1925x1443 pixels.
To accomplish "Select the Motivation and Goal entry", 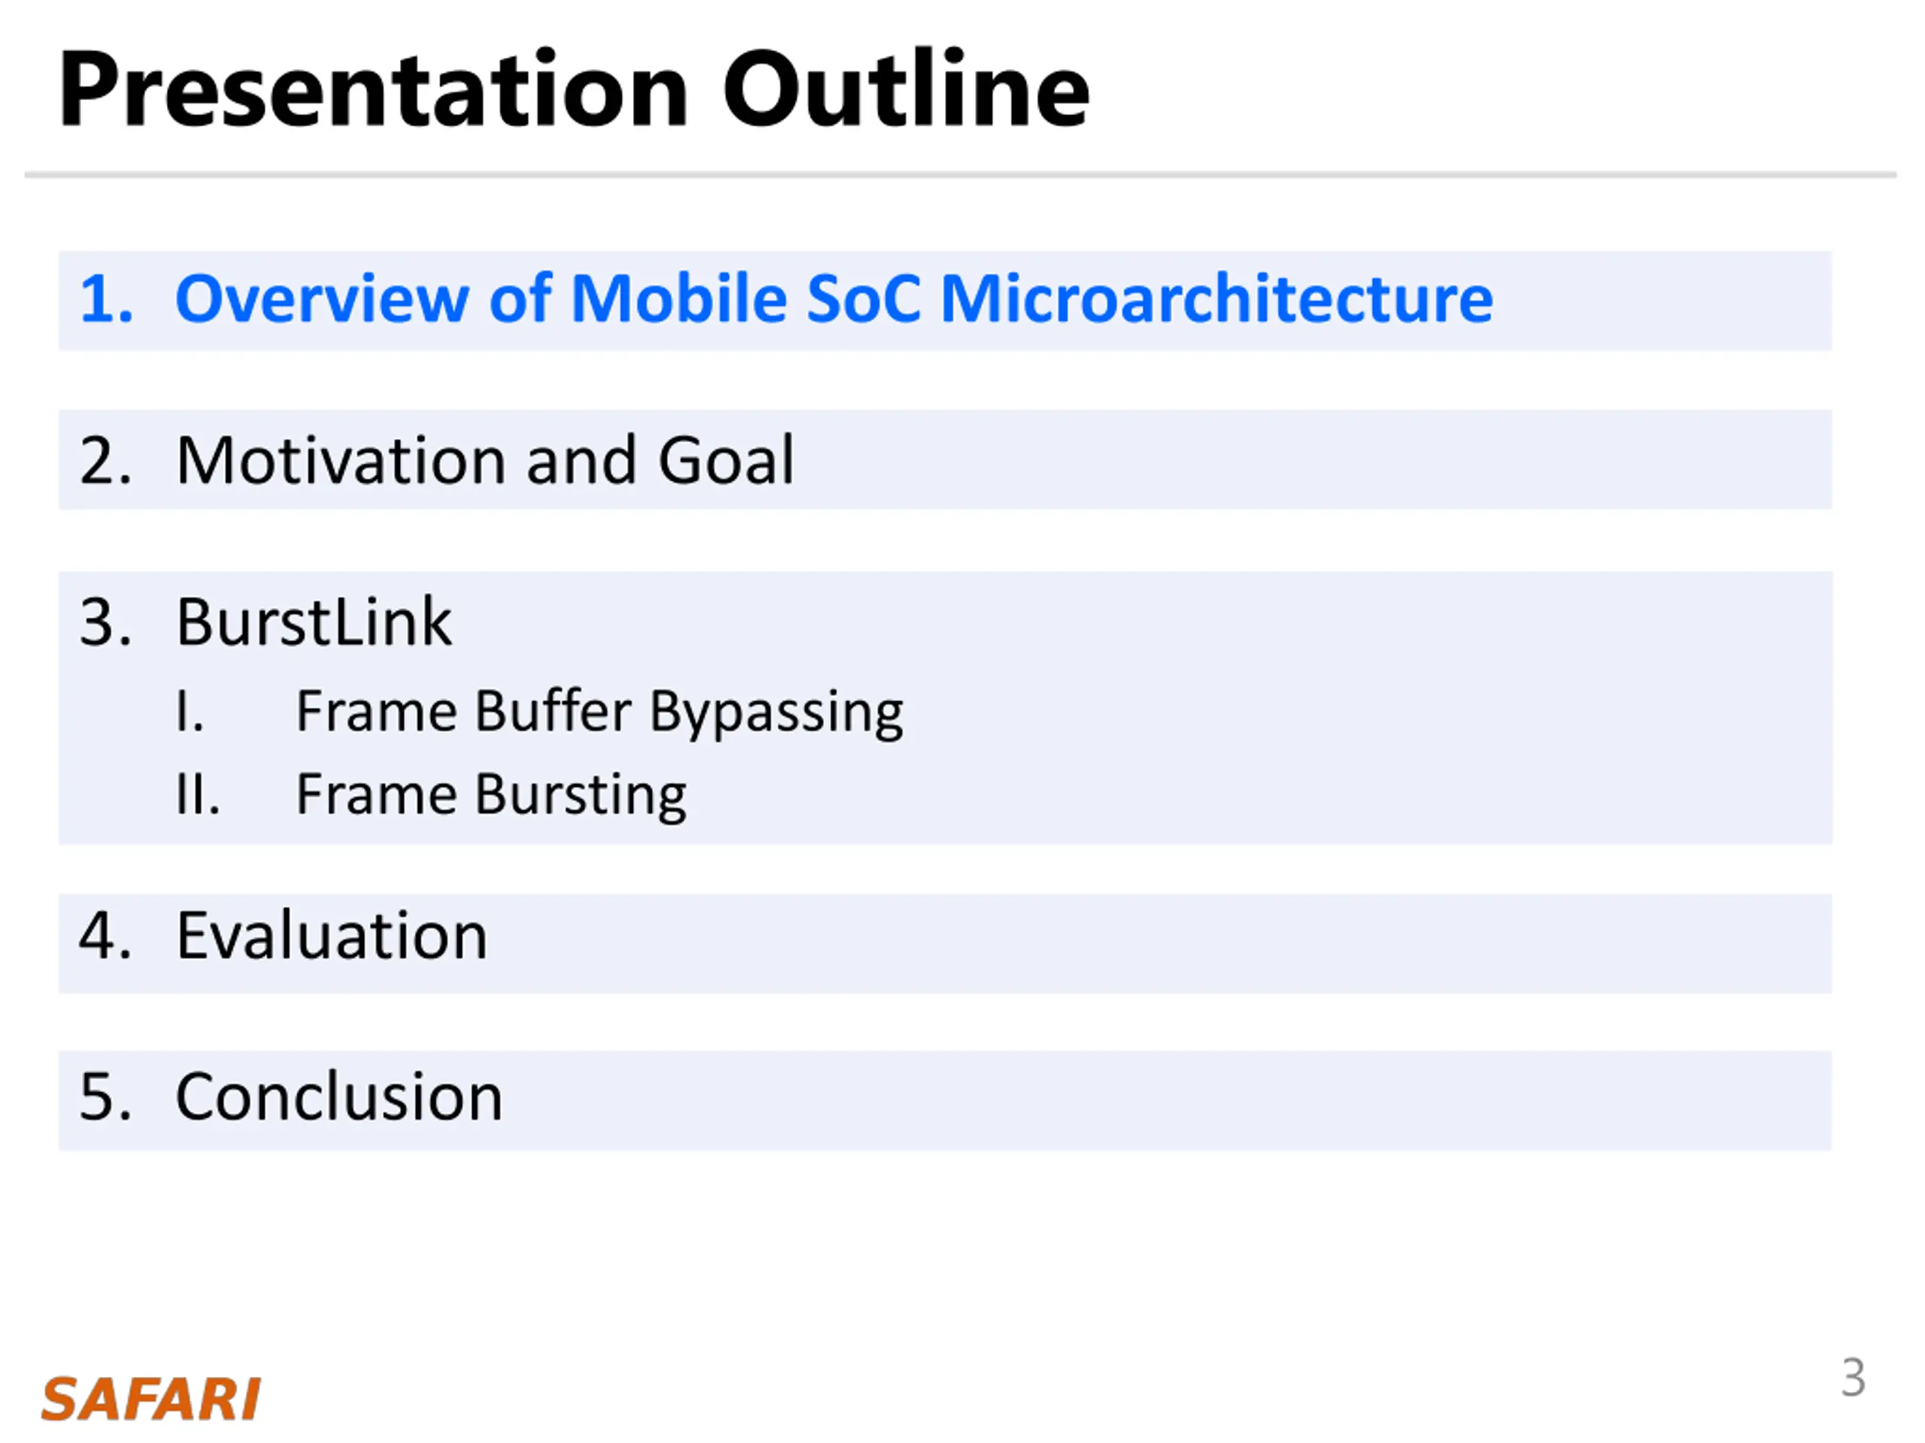I will tap(485, 460).
